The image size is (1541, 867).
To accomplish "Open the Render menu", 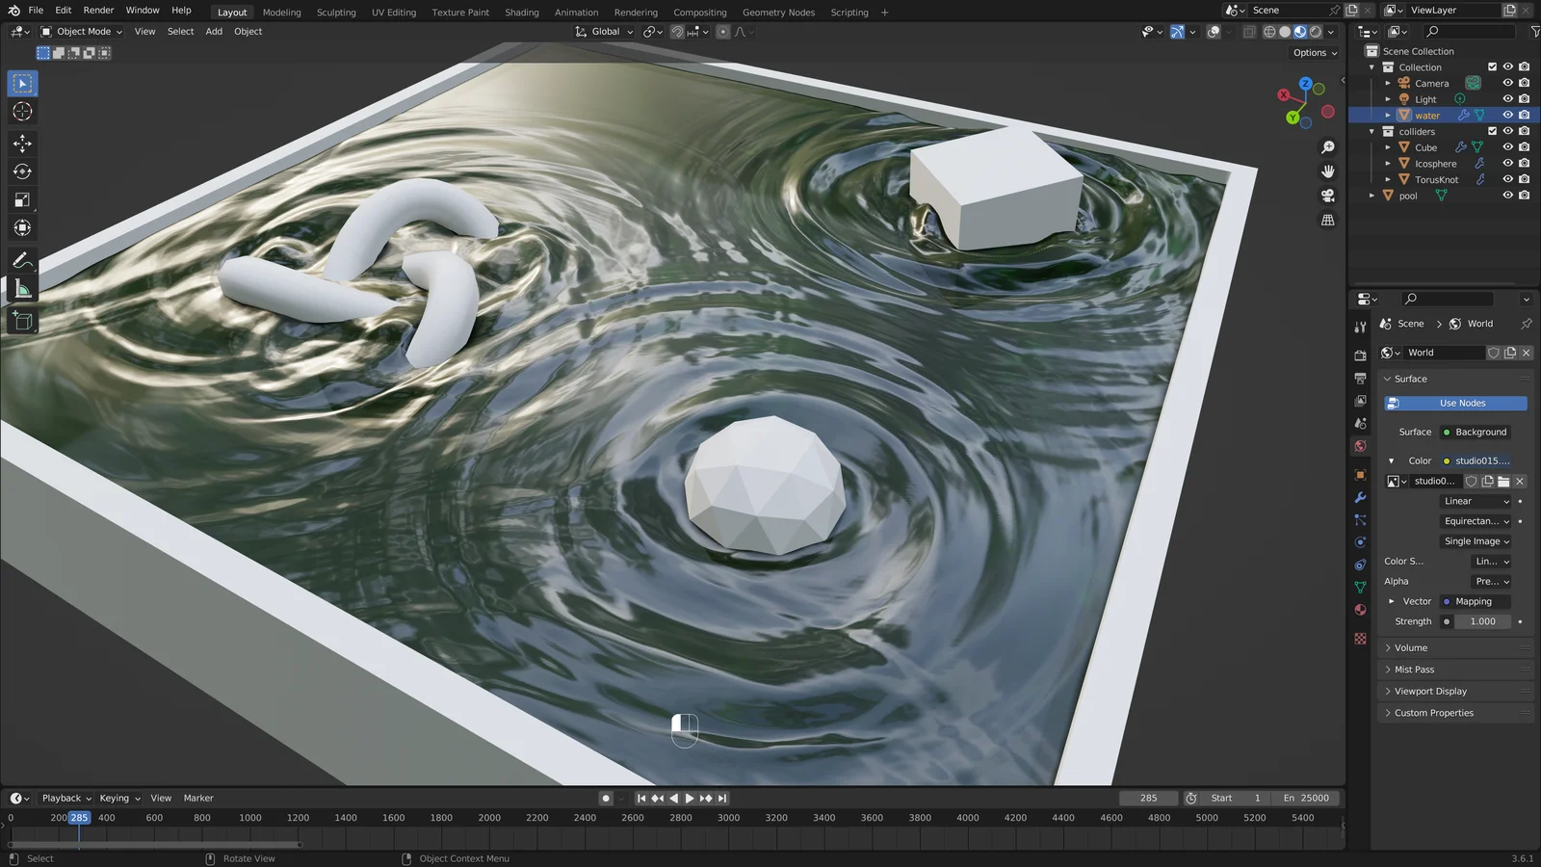I will pos(98,11).
